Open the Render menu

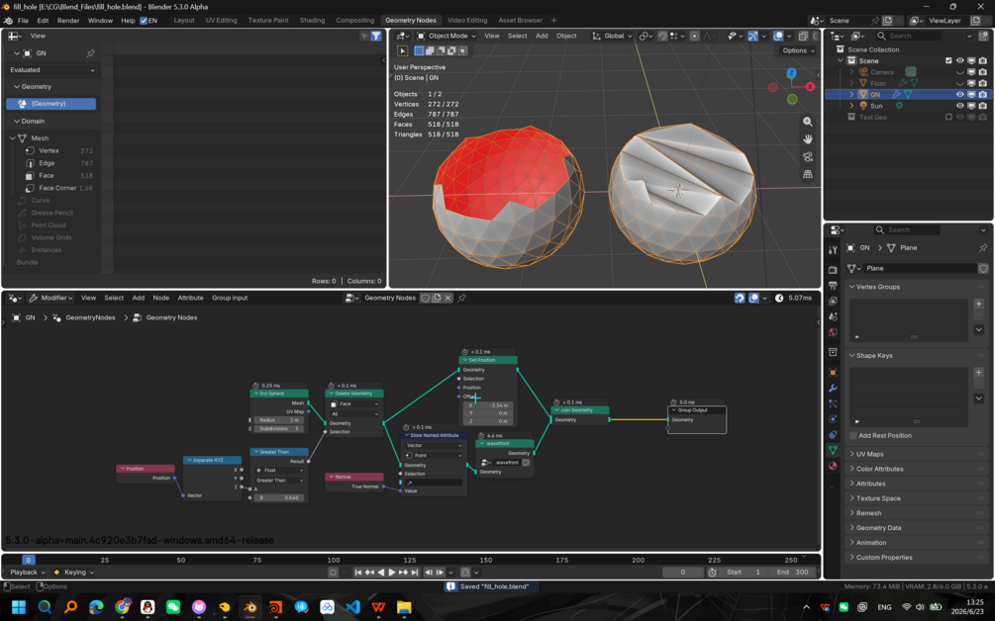point(68,21)
